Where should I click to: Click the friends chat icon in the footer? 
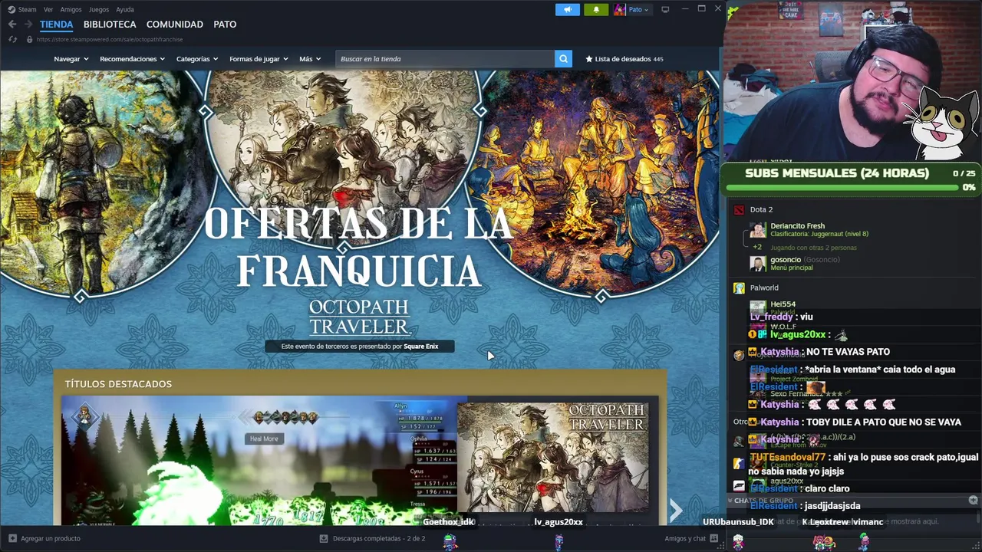point(714,538)
